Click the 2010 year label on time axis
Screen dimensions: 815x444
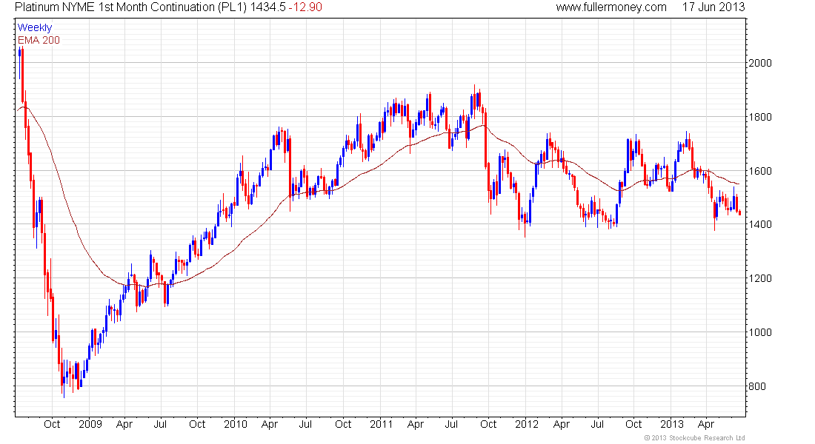click(x=236, y=424)
